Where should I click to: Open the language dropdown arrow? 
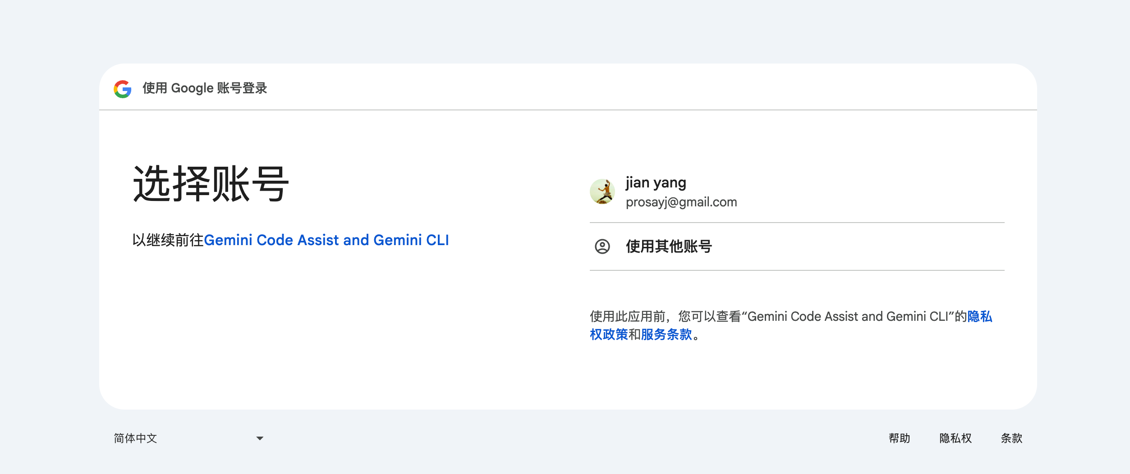(260, 438)
